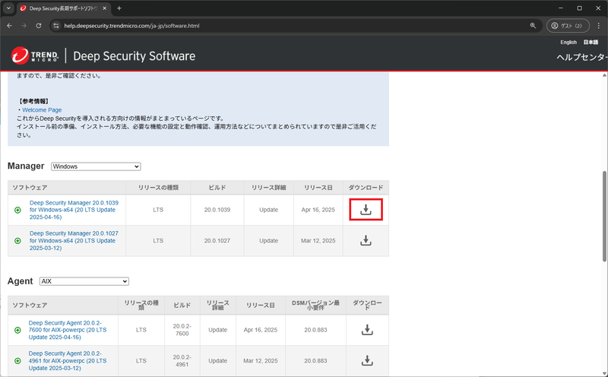Click the page vertical scrollbar thumb
This screenshot has height=377, width=608.
(x=604, y=216)
